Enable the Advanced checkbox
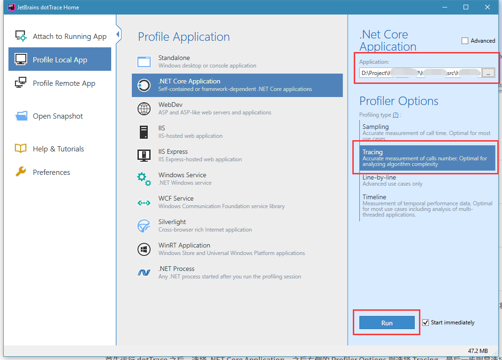Screen dimensions: 502x360 click(x=464, y=41)
